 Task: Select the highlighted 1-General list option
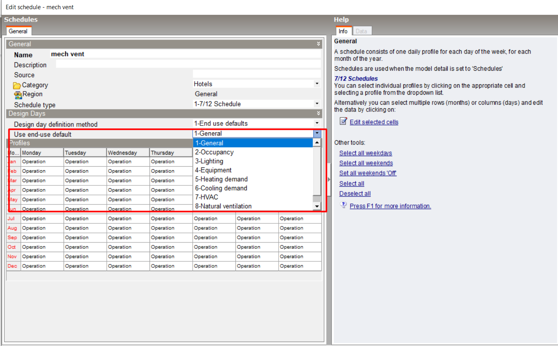[253, 143]
